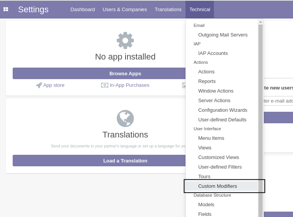Open the Translations menu in navbar
This screenshot has height=217, width=293.
click(168, 9)
